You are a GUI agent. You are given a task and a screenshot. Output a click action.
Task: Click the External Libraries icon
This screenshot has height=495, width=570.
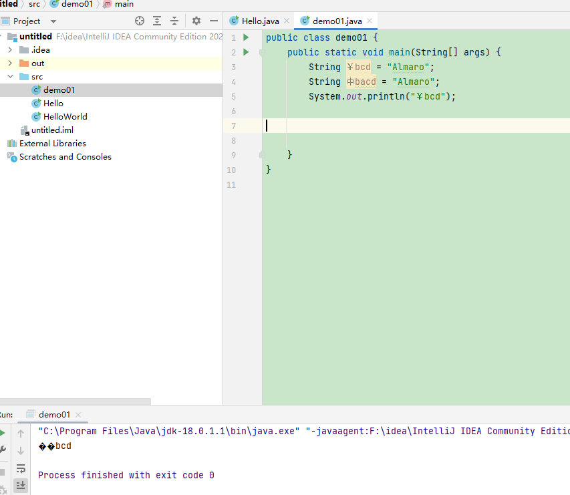12,144
